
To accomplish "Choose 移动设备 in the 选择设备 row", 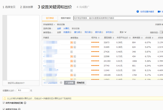I will (x=76, y=28).
